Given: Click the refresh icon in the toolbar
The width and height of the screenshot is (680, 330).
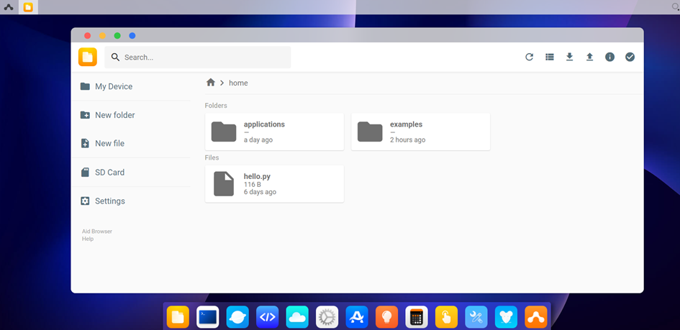Looking at the screenshot, I should pyautogui.click(x=529, y=57).
